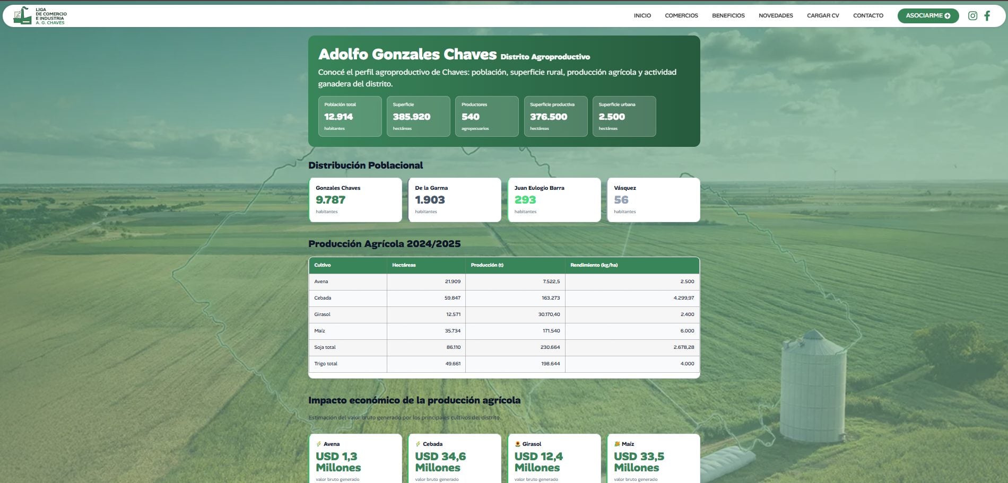Select the Gonzales Chaves population card
Screen dimensions: 1008x483
pyautogui.click(x=355, y=200)
